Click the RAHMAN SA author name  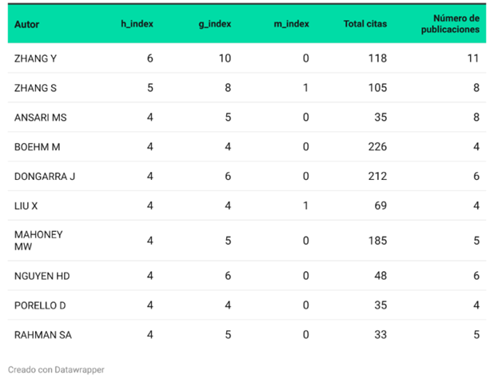pos(43,335)
